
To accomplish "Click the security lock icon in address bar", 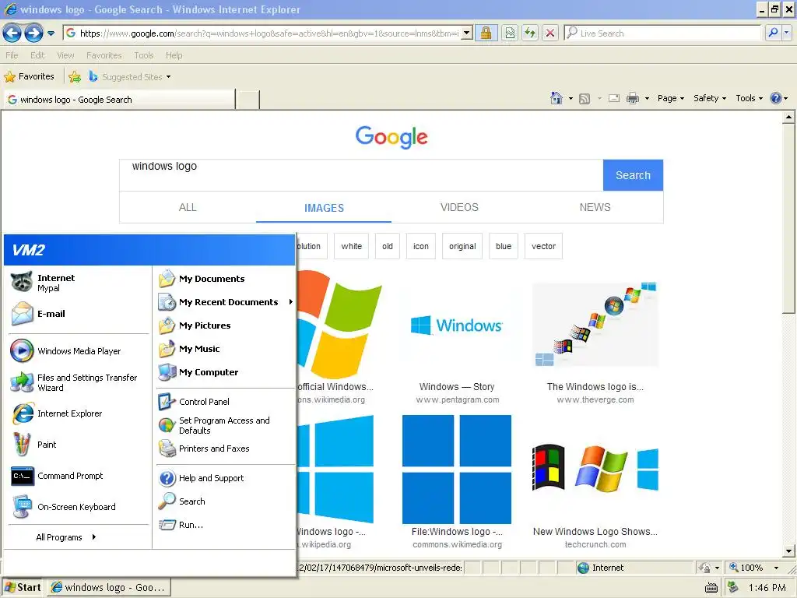I will coord(486,33).
